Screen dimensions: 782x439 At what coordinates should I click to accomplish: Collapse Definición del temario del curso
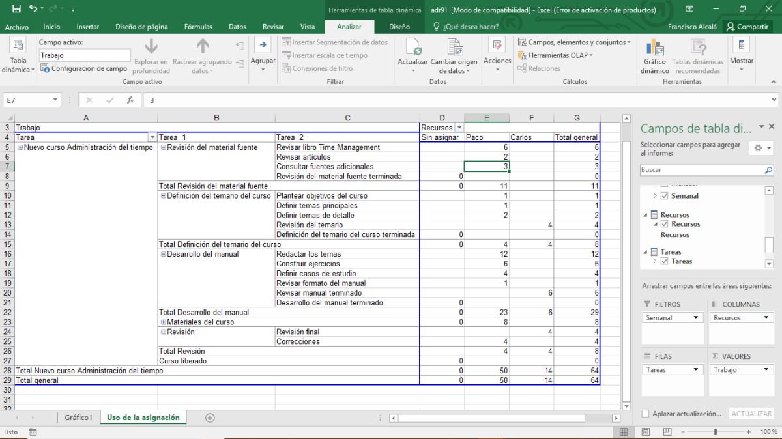tap(164, 195)
